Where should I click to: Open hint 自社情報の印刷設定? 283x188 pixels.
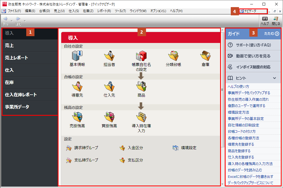243,125
